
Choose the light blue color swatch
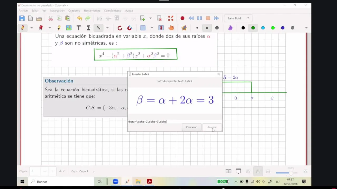click(263, 28)
